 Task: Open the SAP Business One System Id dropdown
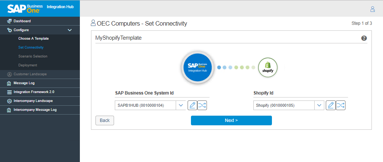tap(181, 105)
